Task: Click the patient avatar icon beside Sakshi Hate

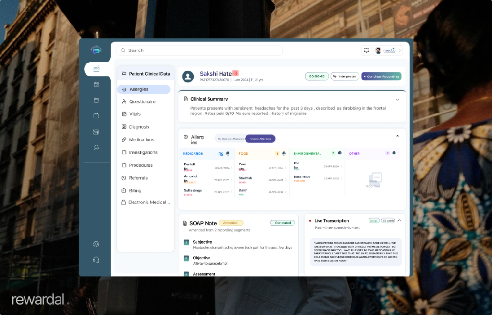Action: [188, 76]
